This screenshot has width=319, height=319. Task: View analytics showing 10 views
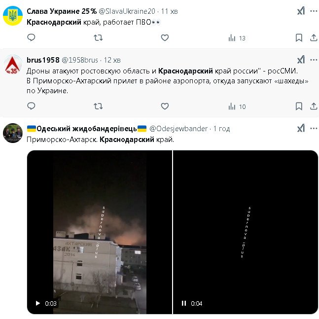(237, 106)
